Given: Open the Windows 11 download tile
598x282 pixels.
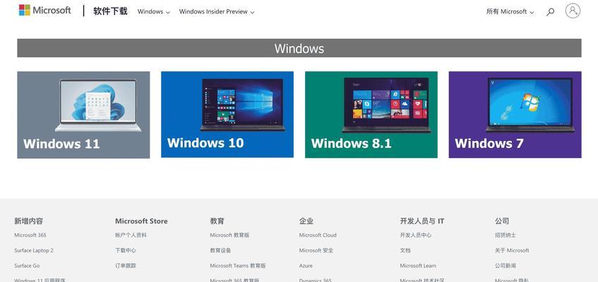Looking at the screenshot, I should pyautogui.click(x=83, y=115).
